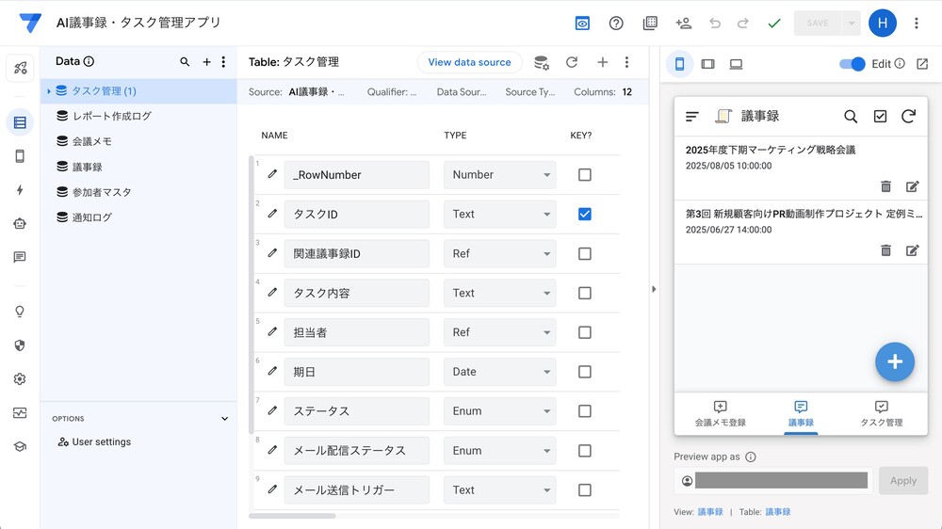Viewport: 942px width, 529px height.
Task: Select the 参加者マスタ table
Action: 102,192
